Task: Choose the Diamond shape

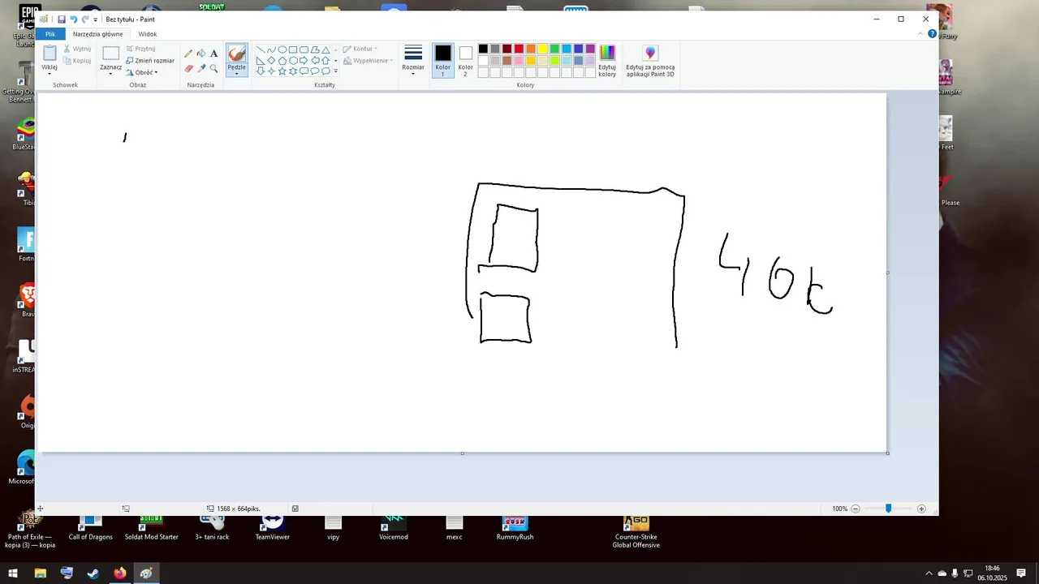Action: (x=271, y=60)
